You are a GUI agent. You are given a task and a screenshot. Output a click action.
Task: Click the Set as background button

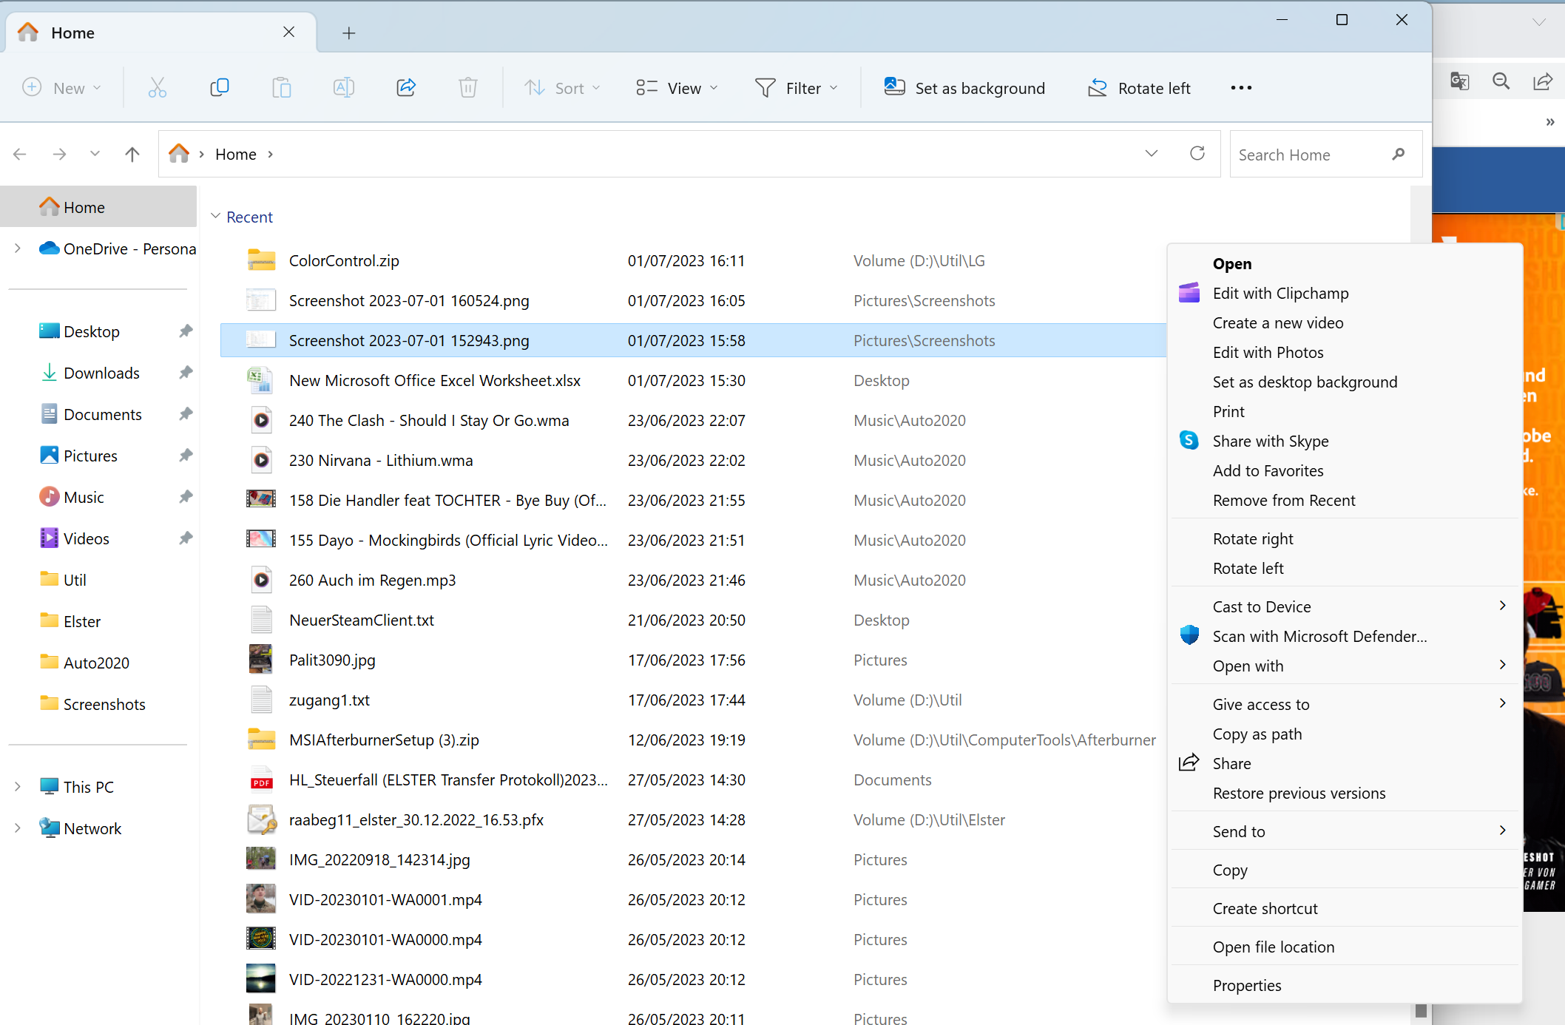964,88
